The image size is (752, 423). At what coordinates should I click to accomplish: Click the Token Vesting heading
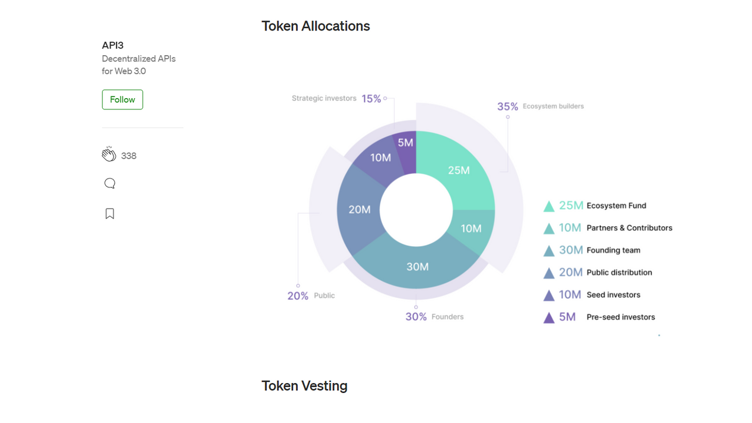pos(304,385)
